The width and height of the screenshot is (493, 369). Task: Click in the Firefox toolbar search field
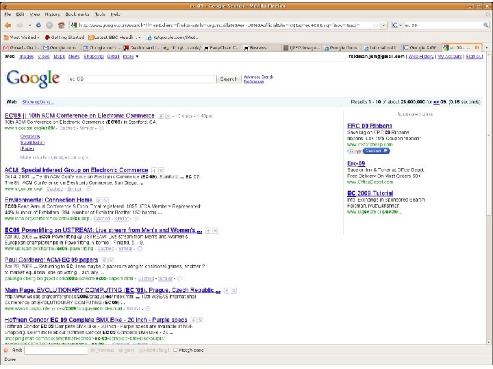(x=443, y=25)
